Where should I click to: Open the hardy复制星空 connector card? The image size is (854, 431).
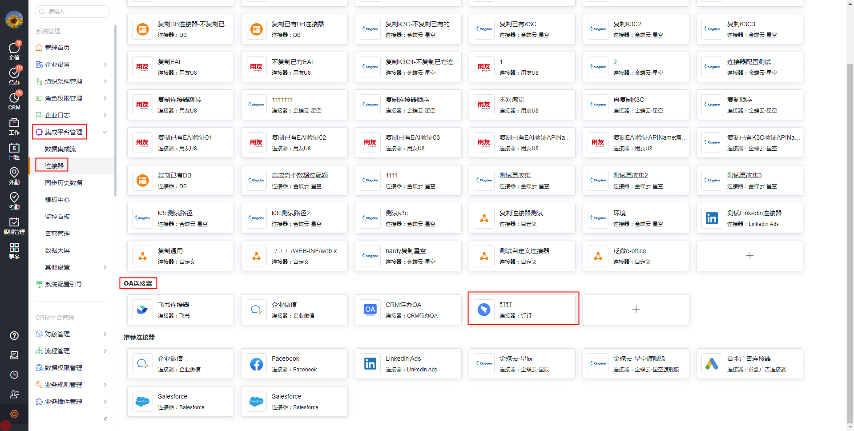click(x=408, y=256)
